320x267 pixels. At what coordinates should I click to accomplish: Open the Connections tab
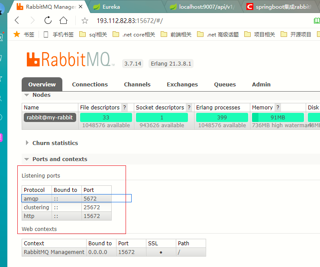(90, 84)
